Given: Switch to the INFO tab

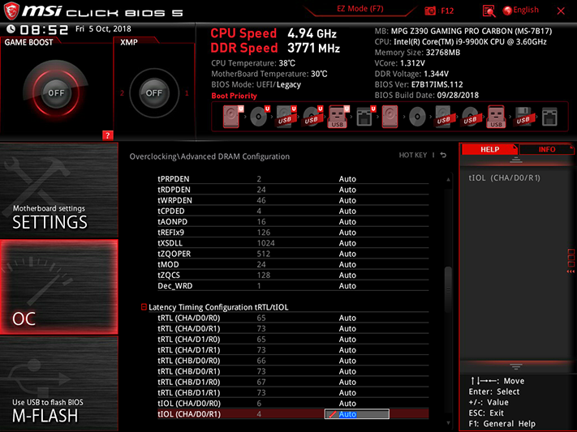Looking at the screenshot, I should pyautogui.click(x=546, y=149).
